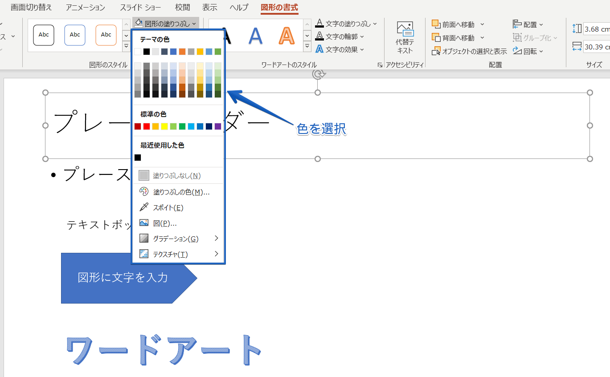Screen dimensions: 610x377
Task: Switch to the Animations (アニメーション) tab
Action: [x=86, y=8]
